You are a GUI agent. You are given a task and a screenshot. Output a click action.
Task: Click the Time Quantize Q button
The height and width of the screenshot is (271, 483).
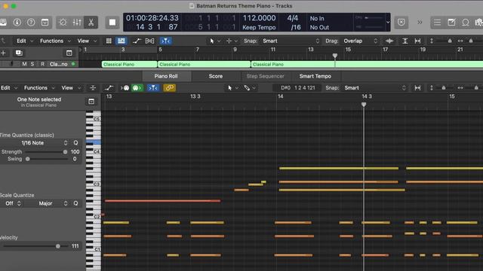75,143
